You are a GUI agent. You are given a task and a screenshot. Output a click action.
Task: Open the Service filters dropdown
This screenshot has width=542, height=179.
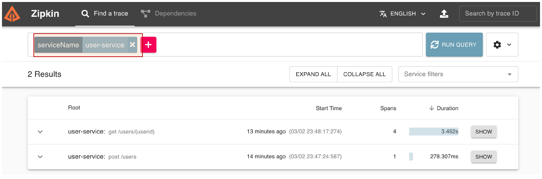pos(458,74)
